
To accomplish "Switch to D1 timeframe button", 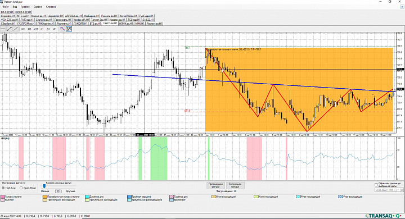I will (48, 29).
